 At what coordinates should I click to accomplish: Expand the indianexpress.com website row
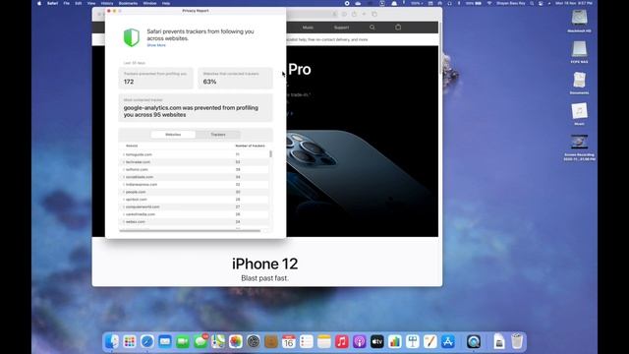click(x=124, y=185)
